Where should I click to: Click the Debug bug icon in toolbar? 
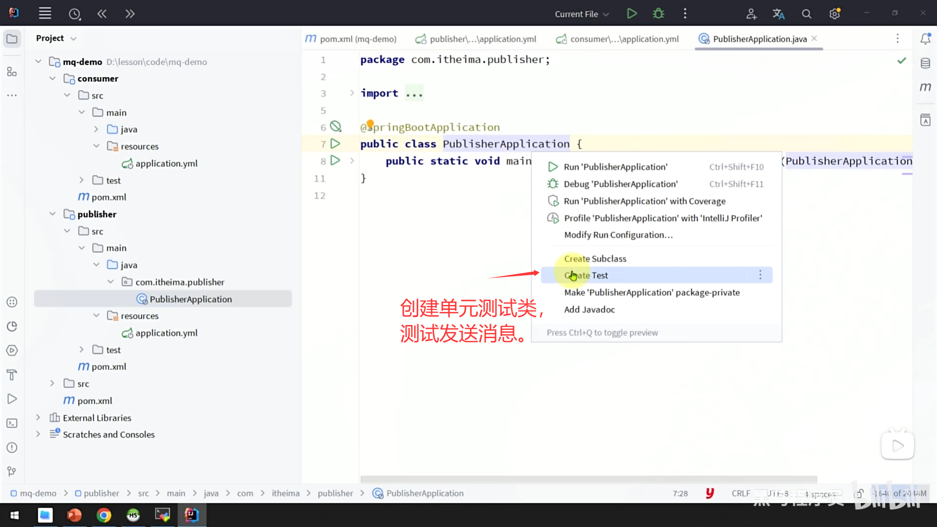(658, 14)
